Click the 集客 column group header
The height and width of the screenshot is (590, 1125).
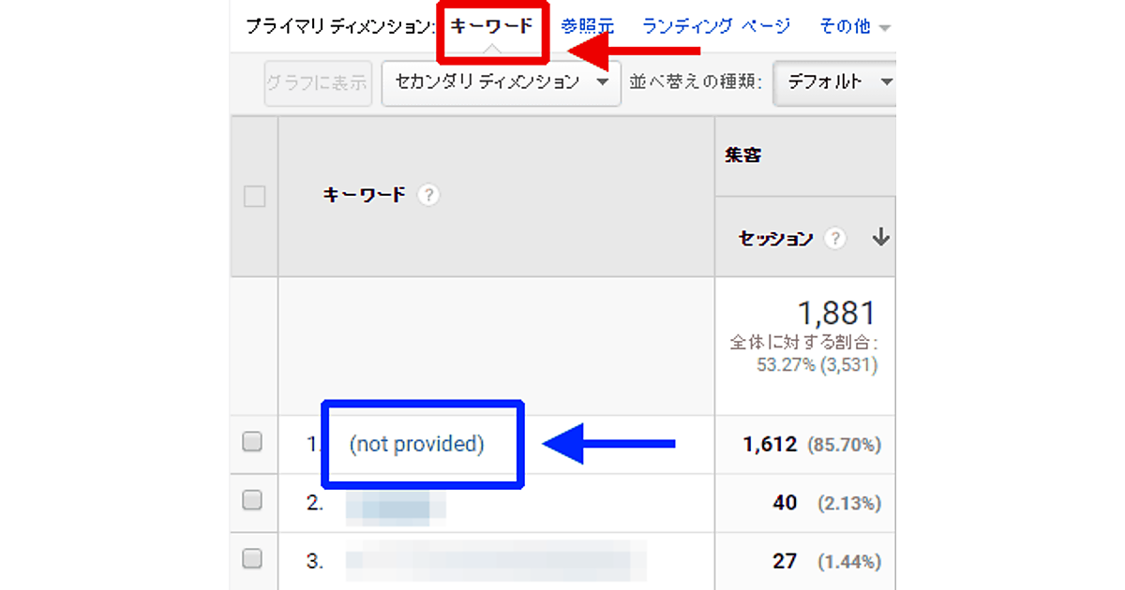pyautogui.click(x=742, y=155)
